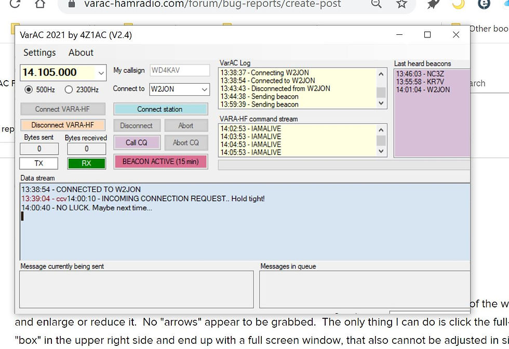Click log entry 'Connected to W2JON'

click(267, 81)
